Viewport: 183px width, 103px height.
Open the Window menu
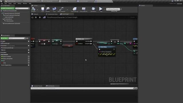pos(25,3)
